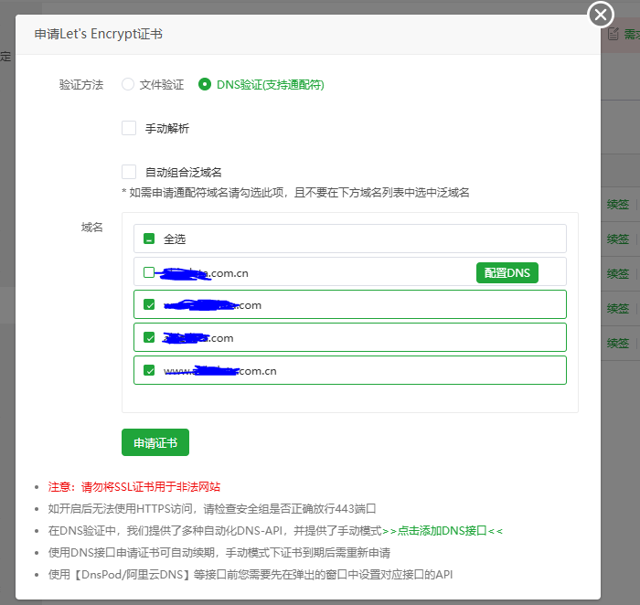Image resolution: width=640 pixels, height=605 pixels.
Task: Uncheck the www .com.cn domain
Action: click(x=149, y=371)
